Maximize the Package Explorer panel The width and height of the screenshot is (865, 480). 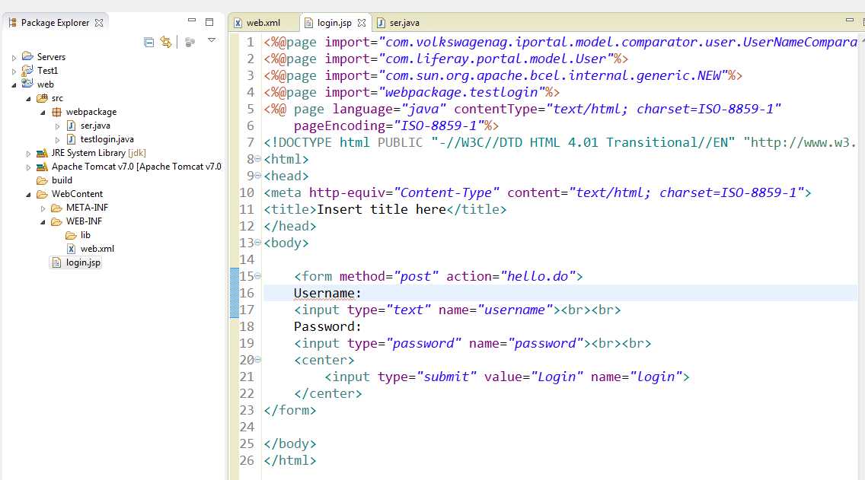tap(209, 22)
